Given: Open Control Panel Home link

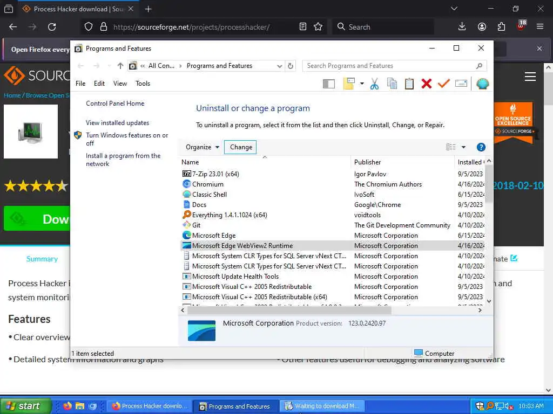Looking at the screenshot, I should coord(115,103).
